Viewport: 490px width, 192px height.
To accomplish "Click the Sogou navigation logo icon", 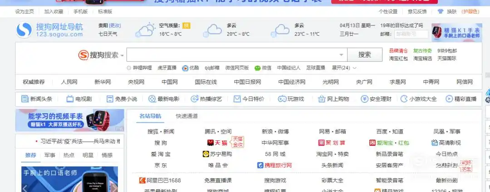I will pyautogui.click(x=24, y=30).
